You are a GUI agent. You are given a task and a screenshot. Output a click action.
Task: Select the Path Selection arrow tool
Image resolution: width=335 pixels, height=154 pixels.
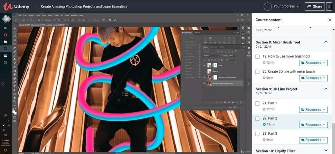coord(14,90)
